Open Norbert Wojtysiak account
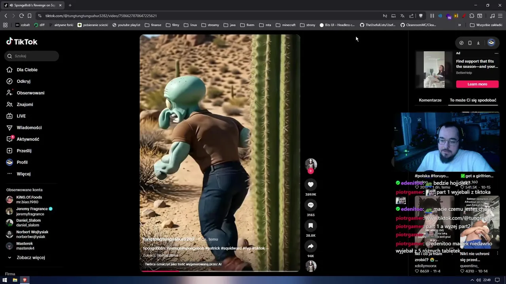 coord(32,234)
